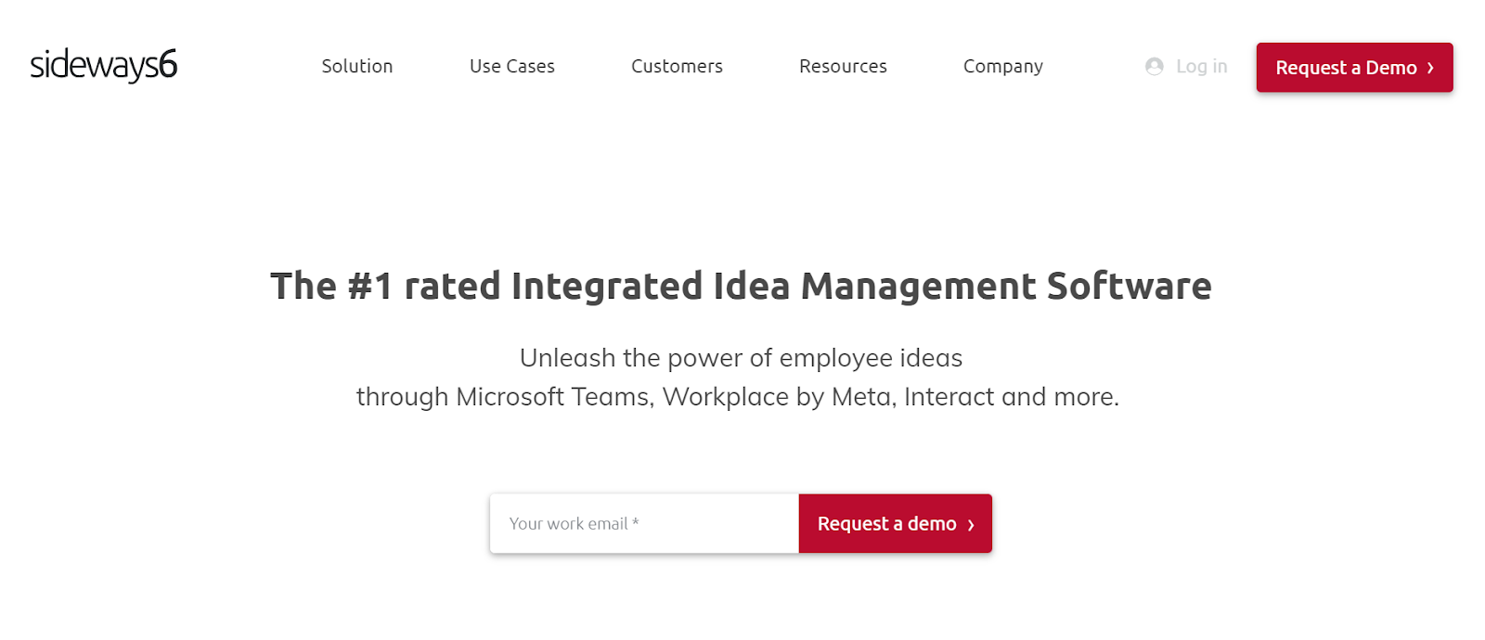This screenshot has height=640, width=1485.
Task: Open the Company menu
Action: coord(1003,67)
